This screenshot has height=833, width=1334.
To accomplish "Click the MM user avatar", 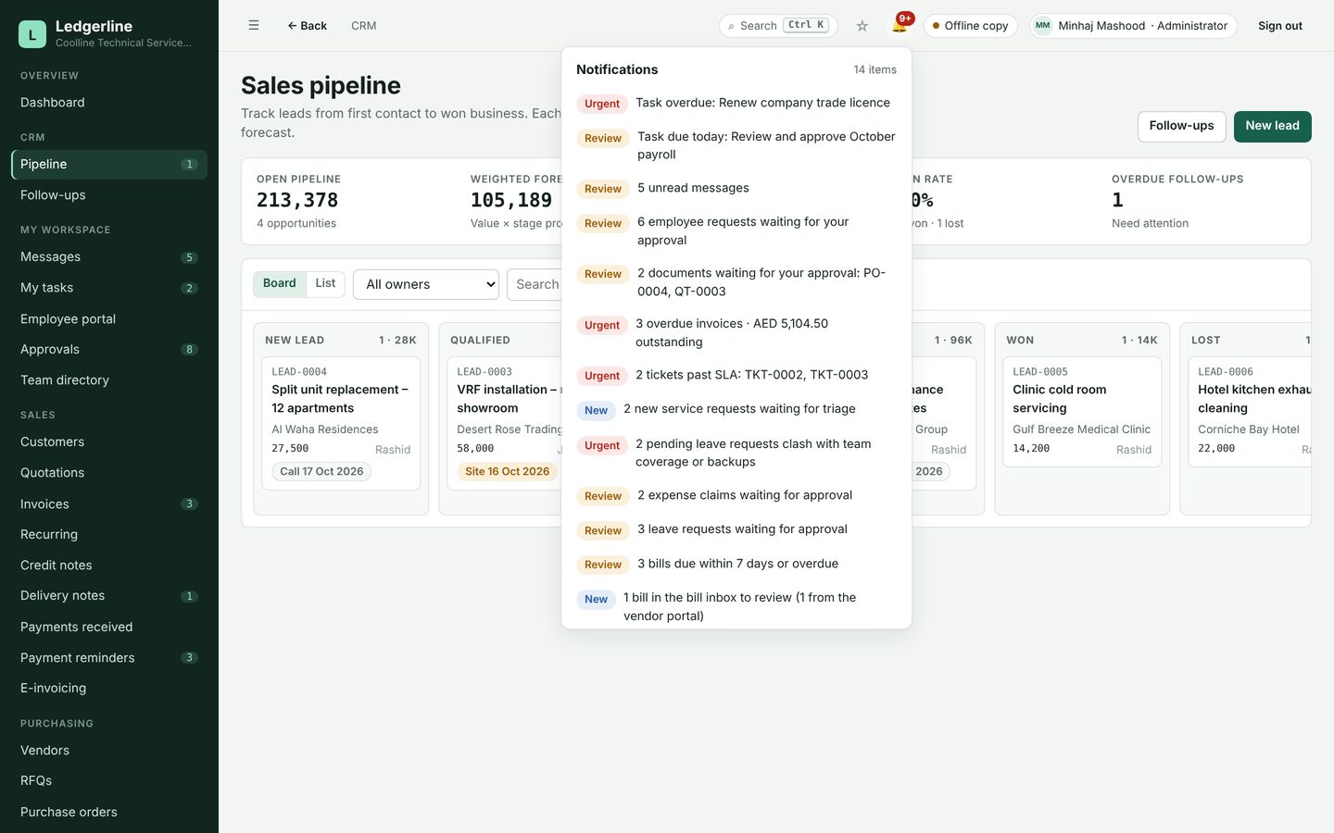I will click(1043, 26).
